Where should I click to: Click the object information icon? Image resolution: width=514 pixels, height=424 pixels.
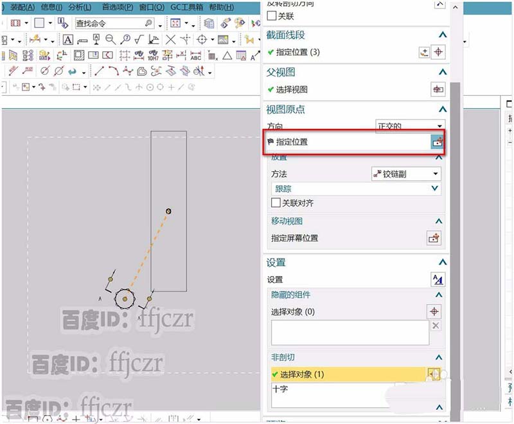(62, 23)
